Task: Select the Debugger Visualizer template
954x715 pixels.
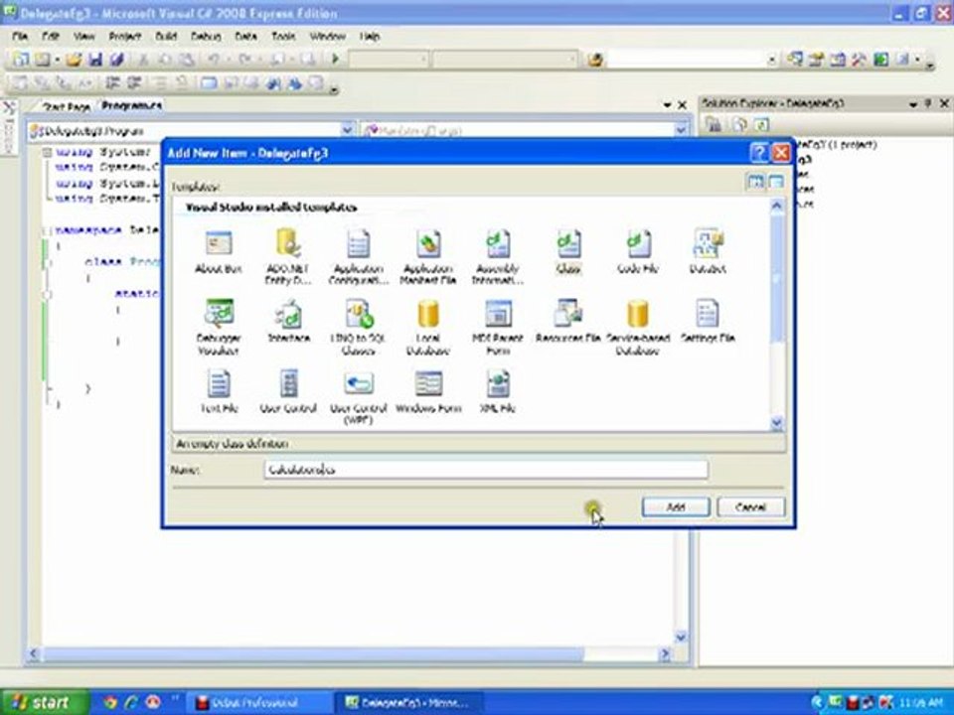Action: pyautogui.click(x=219, y=327)
